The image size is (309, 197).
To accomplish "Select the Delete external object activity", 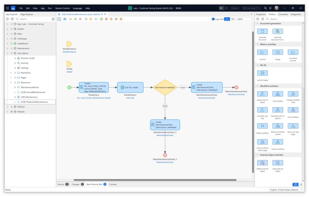I will (263, 163).
